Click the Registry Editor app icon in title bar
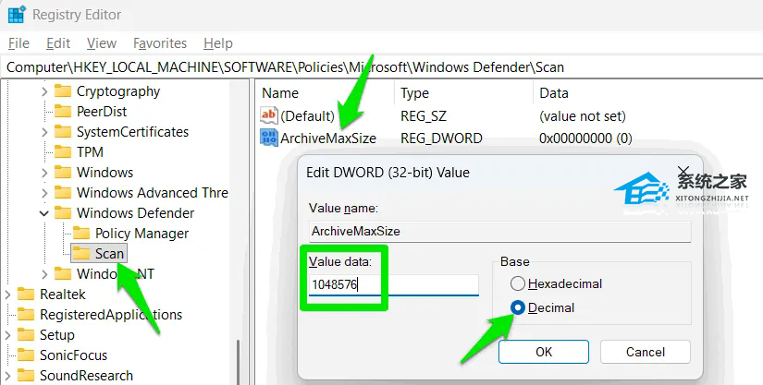The height and width of the screenshot is (385, 763). (x=16, y=14)
